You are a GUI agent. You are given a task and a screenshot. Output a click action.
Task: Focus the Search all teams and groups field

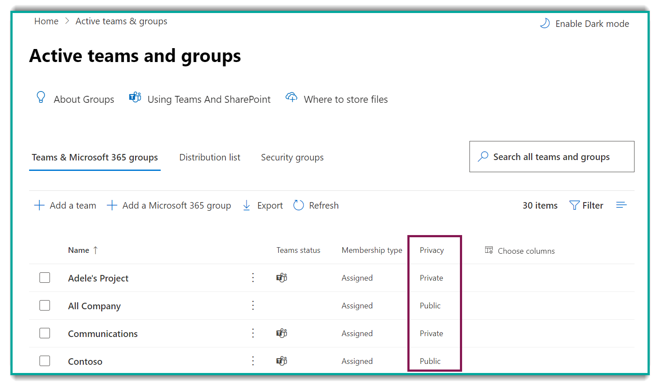tap(552, 157)
